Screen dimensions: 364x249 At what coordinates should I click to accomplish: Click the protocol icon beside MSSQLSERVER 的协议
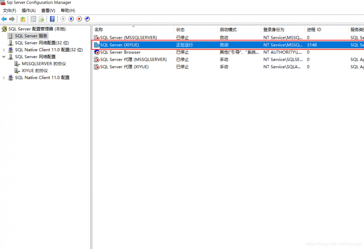pyautogui.click(x=17, y=64)
